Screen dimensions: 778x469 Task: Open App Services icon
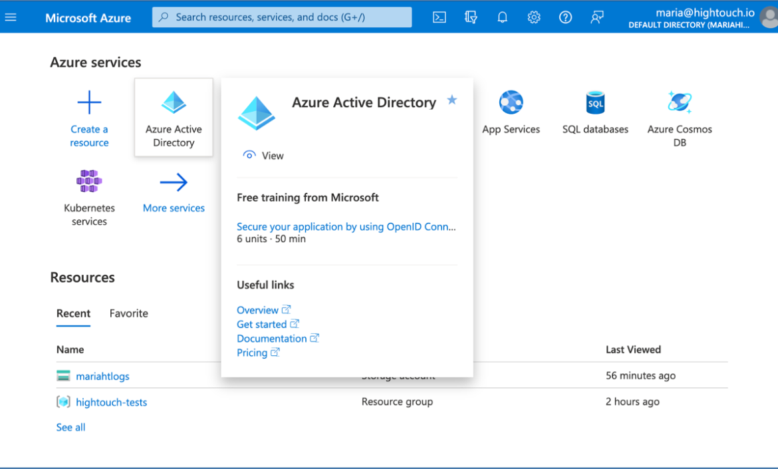(x=511, y=102)
